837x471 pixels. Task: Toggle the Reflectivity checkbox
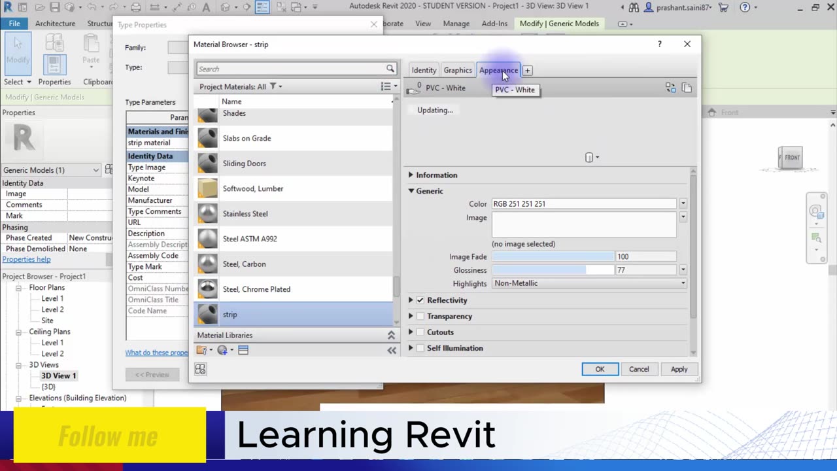click(x=420, y=300)
